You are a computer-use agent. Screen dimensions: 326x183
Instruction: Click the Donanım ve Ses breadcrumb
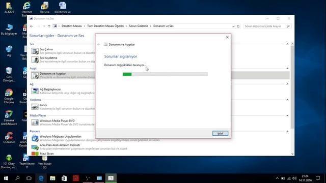point(164,26)
